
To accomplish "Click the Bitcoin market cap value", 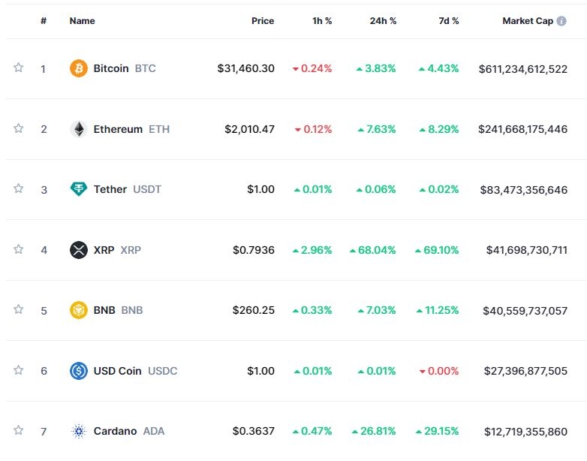I will pos(523,68).
